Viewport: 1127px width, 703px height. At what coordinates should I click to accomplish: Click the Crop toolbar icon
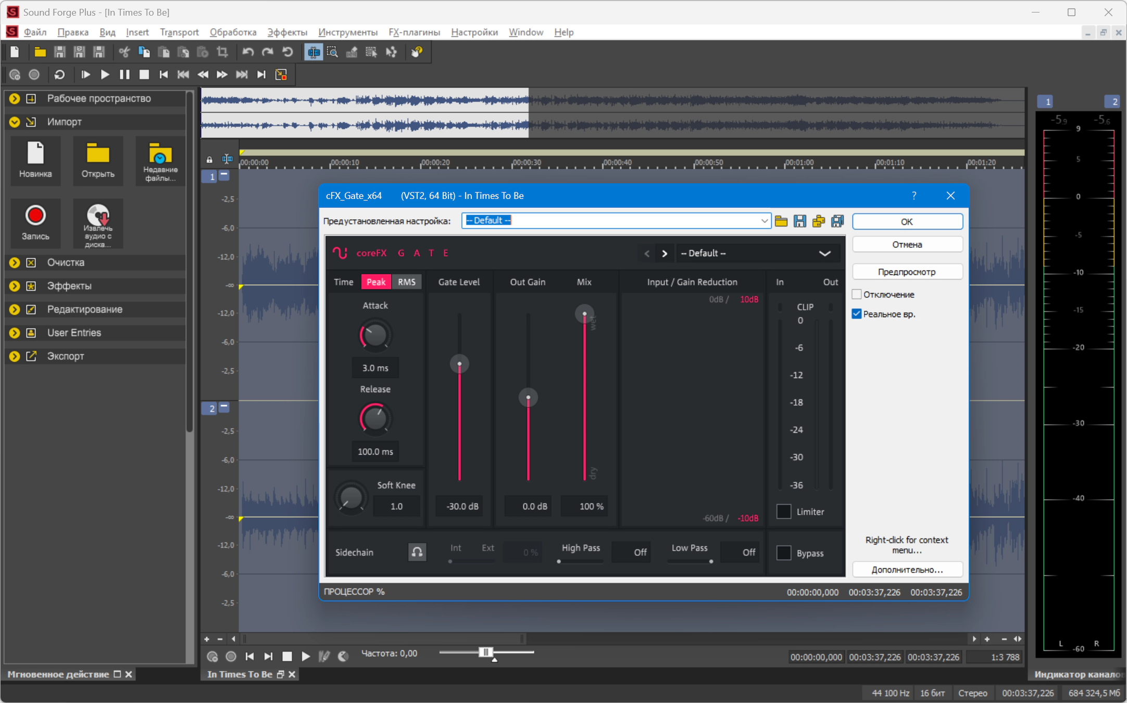[222, 52]
